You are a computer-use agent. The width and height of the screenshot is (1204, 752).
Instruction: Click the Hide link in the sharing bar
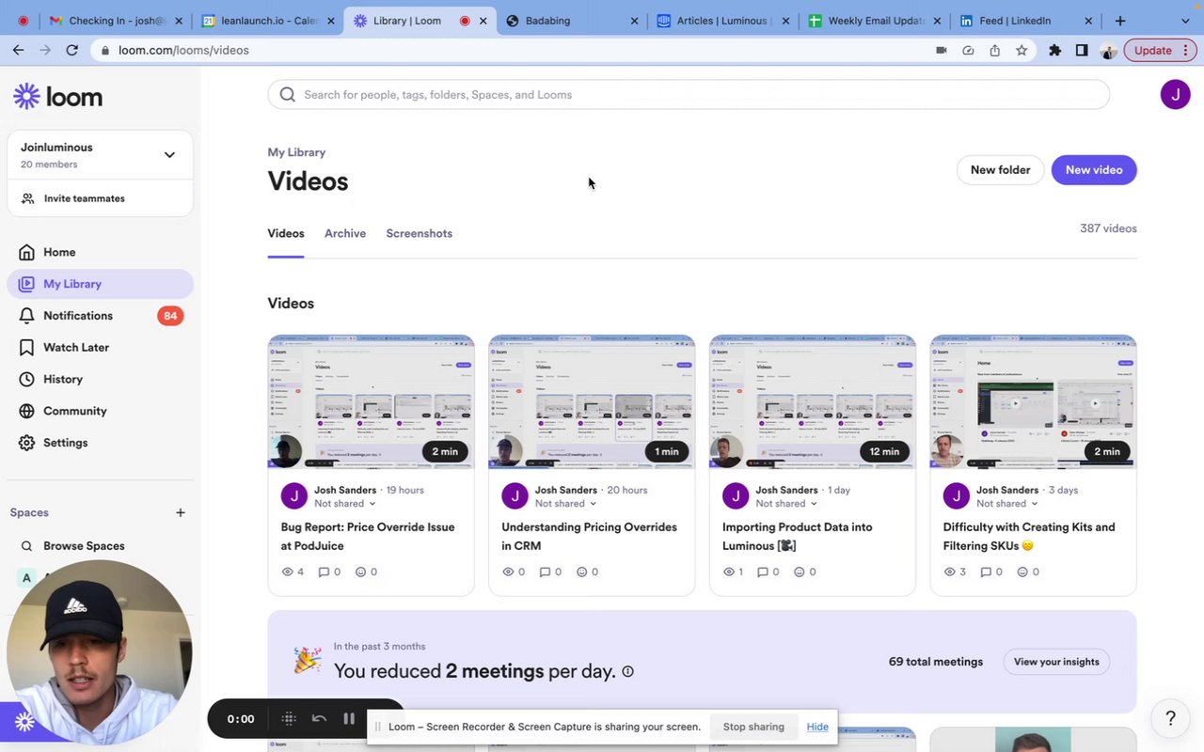click(817, 727)
